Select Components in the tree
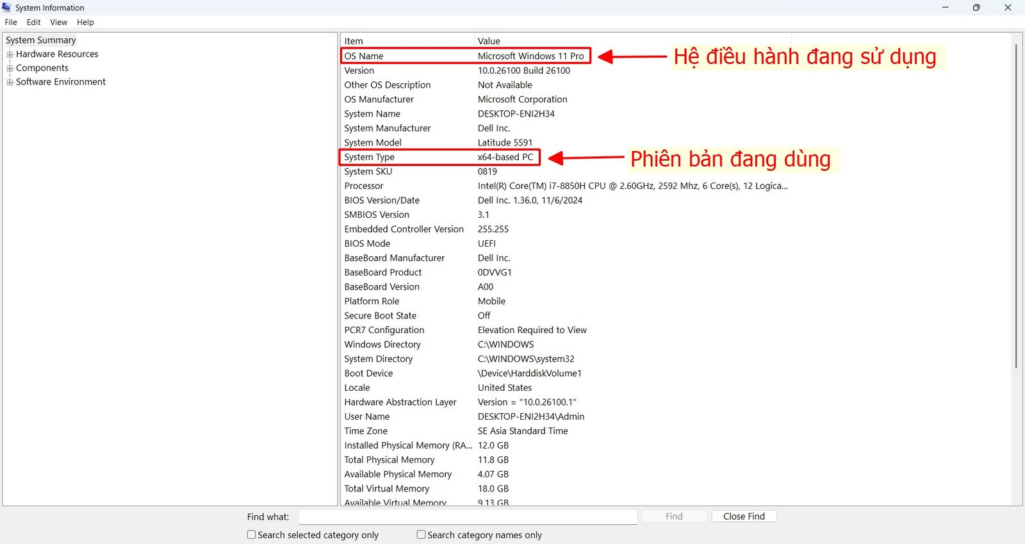1025x544 pixels. tap(42, 68)
